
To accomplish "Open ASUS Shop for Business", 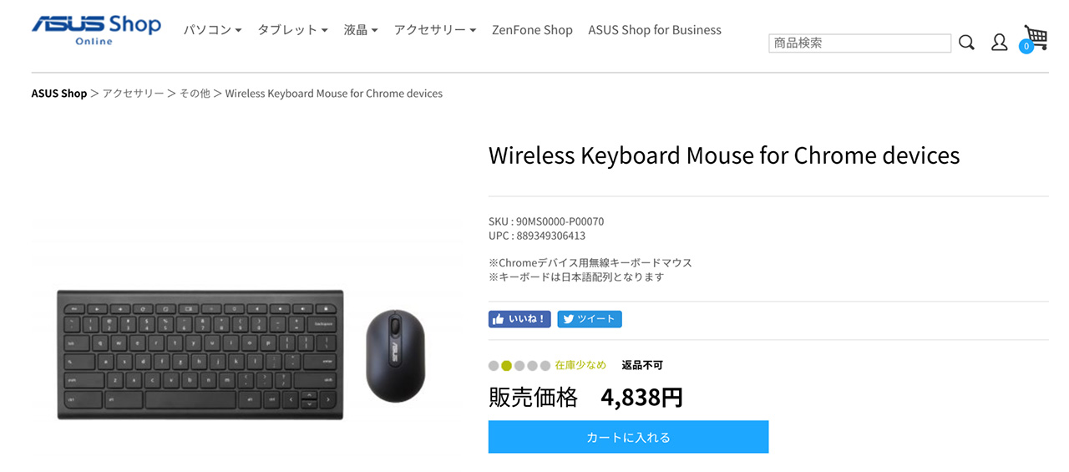I will [x=655, y=30].
